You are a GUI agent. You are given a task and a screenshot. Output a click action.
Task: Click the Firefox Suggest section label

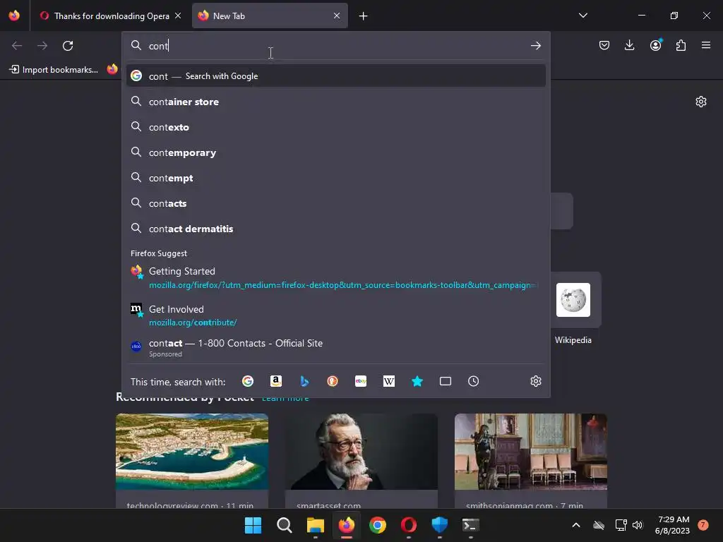click(159, 253)
